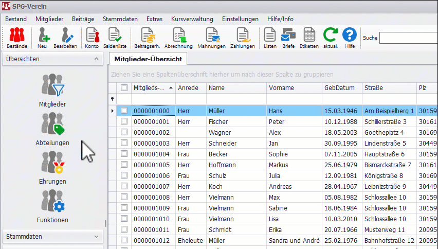
Task: Collapse the Übersichten sidebar section
Action: pyautogui.click(x=96, y=59)
